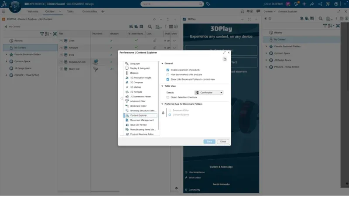
Task: Select Measure in preferences list
Action: [134, 73]
